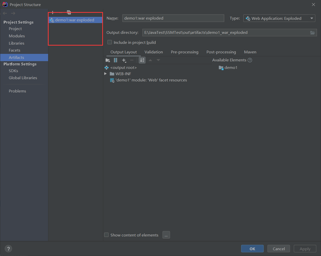Open the artifact Type dropdown

point(279,18)
